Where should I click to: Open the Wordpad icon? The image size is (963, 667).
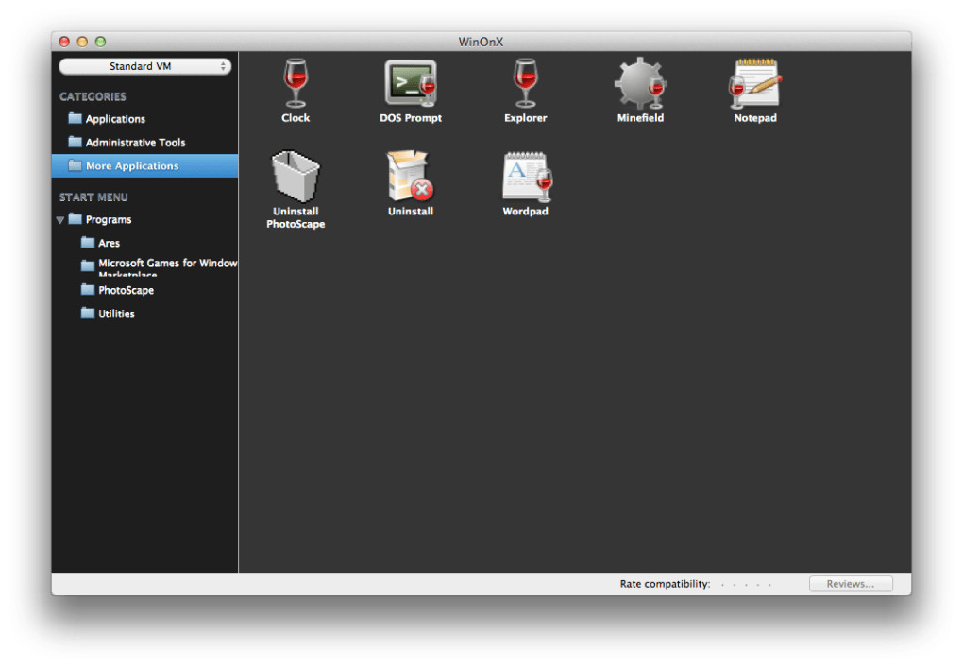(527, 177)
